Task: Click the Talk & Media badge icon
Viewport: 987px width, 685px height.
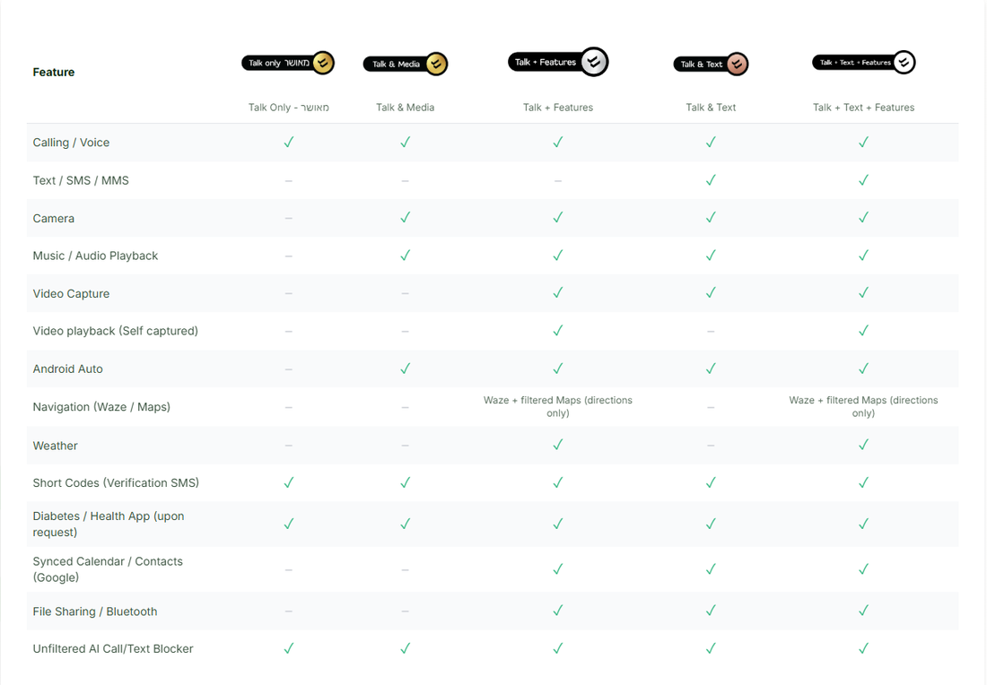Action: [406, 64]
